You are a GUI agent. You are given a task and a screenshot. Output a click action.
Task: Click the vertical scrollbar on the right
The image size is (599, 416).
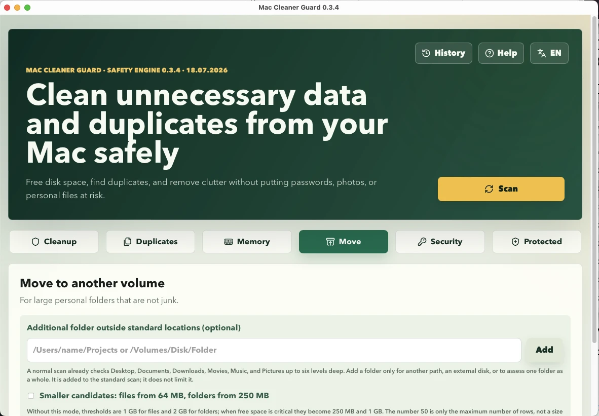(x=594, y=179)
